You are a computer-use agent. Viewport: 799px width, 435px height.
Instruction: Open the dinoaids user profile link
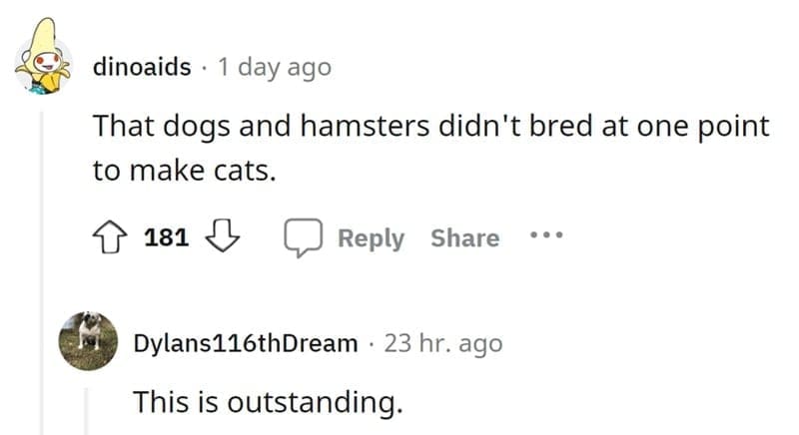[x=141, y=67]
